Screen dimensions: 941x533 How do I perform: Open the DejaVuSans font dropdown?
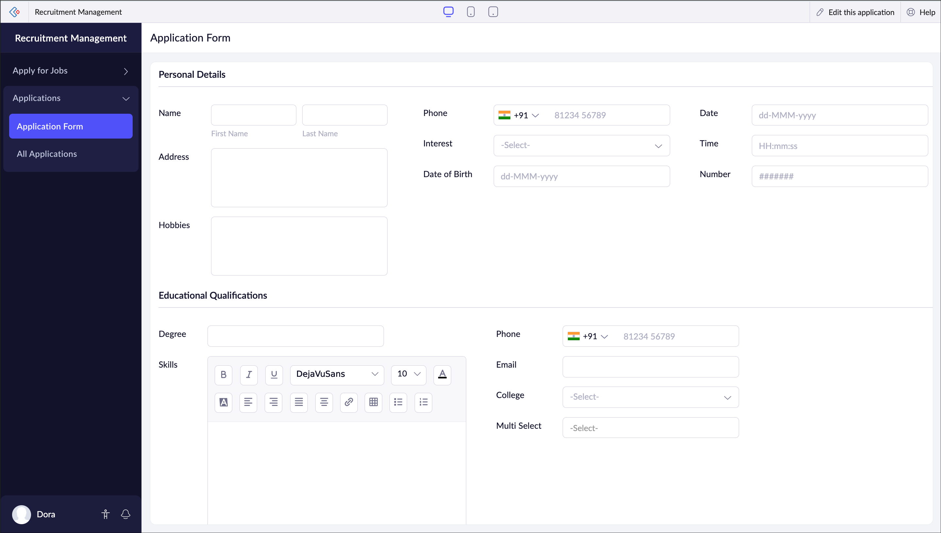tap(337, 374)
